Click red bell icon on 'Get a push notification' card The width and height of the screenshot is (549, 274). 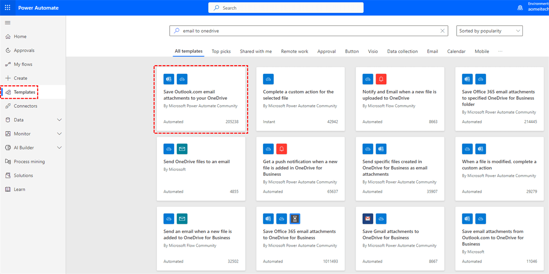(x=282, y=149)
